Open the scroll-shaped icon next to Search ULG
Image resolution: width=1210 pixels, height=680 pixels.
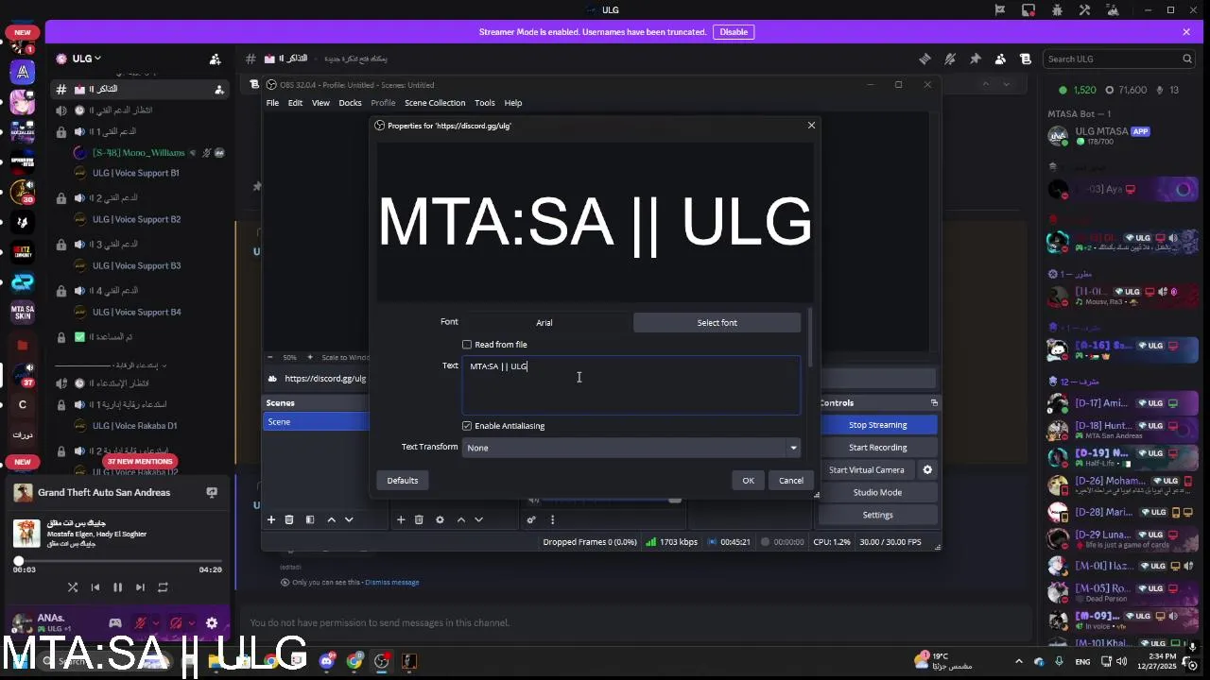pos(1025,59)
